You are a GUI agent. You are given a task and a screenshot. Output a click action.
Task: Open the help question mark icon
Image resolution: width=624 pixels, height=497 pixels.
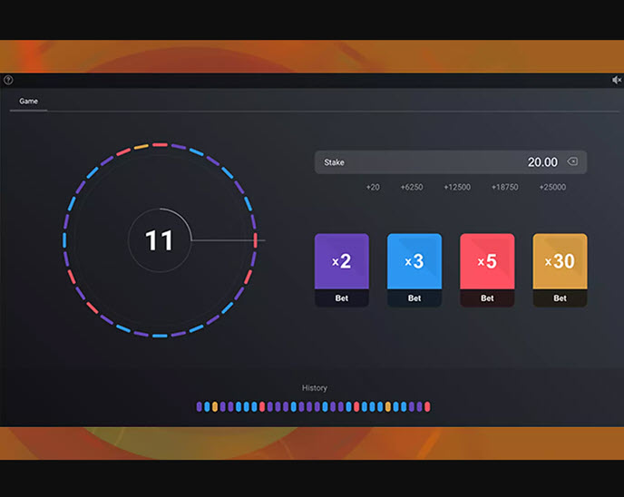tap(8, 80)
